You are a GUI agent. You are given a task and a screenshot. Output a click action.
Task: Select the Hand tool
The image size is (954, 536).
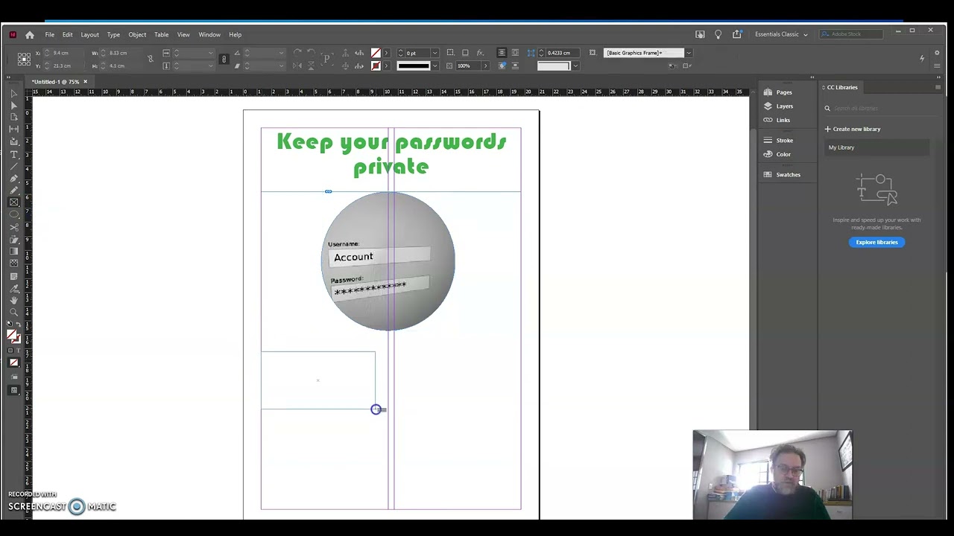click(x=13, y=300)
